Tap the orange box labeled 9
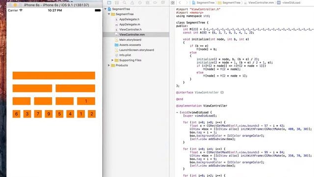Viewport: 314px width, 177px height. coord(49,114)
